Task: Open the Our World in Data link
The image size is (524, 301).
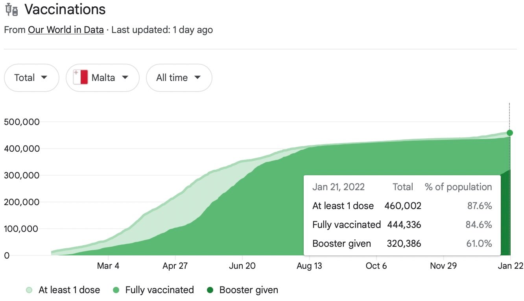Action: pyautogui.click(x=66, y=30)
